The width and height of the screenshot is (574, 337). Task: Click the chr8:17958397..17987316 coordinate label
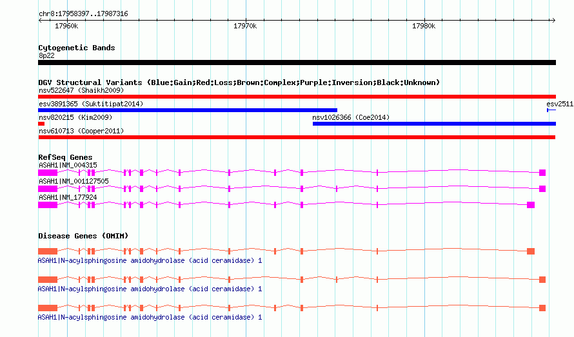click(x=83, y=14)
